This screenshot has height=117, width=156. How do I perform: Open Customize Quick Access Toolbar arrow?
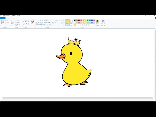click(x=10, y=16)
